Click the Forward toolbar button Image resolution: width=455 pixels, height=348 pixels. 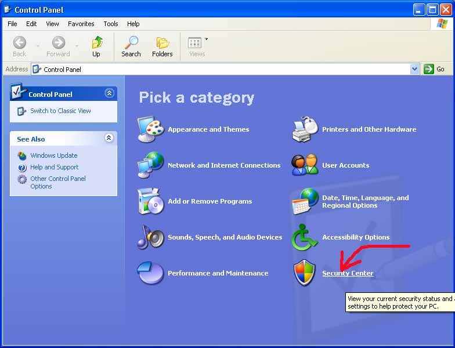pyautogui.click(x=58, y=46)
